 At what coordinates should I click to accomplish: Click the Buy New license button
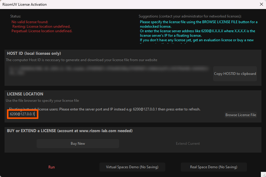(78, 144)
